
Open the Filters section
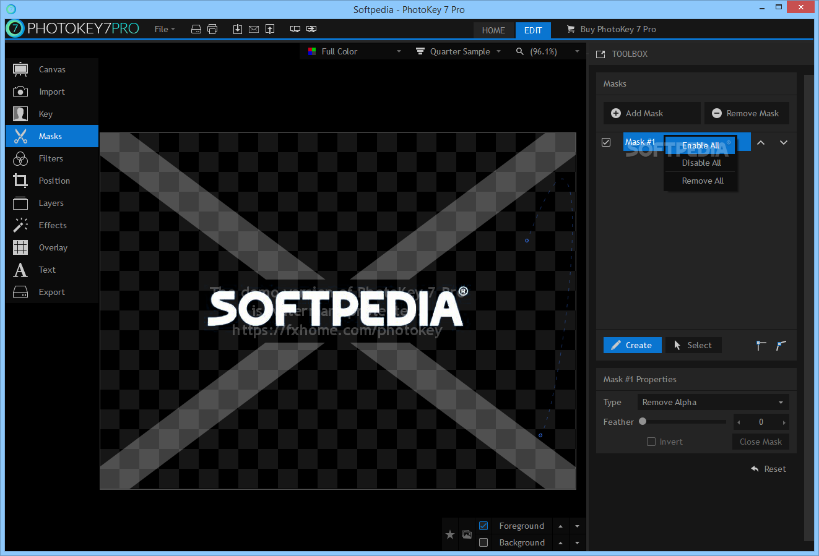pyautogui.click(x=52, y=158)
